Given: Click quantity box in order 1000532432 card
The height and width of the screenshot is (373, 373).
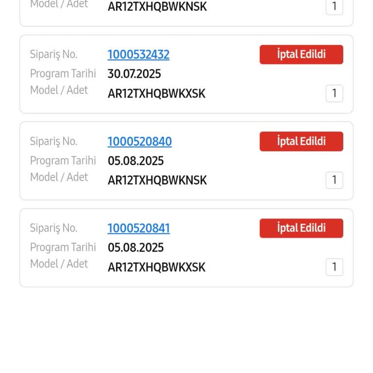Looking at the screenshot, I should (x=334, y=93).
